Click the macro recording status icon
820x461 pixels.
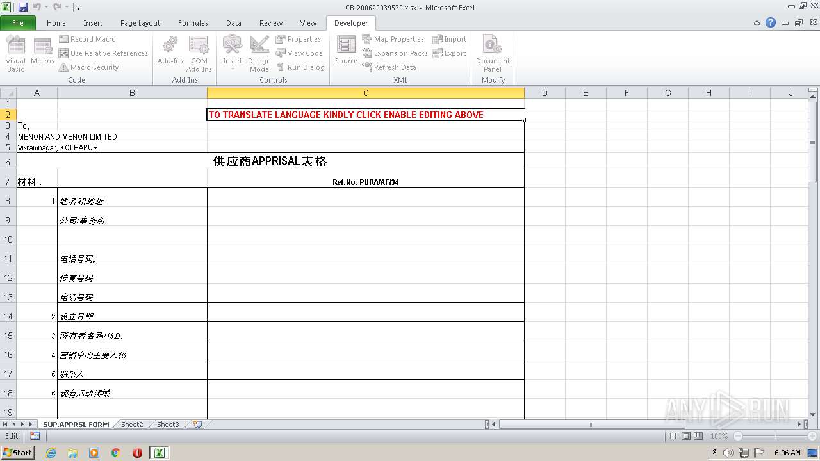tap(35, 436)
